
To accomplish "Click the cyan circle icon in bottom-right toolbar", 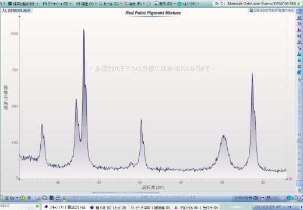I will pyautogui.click(x=289, y=198).
